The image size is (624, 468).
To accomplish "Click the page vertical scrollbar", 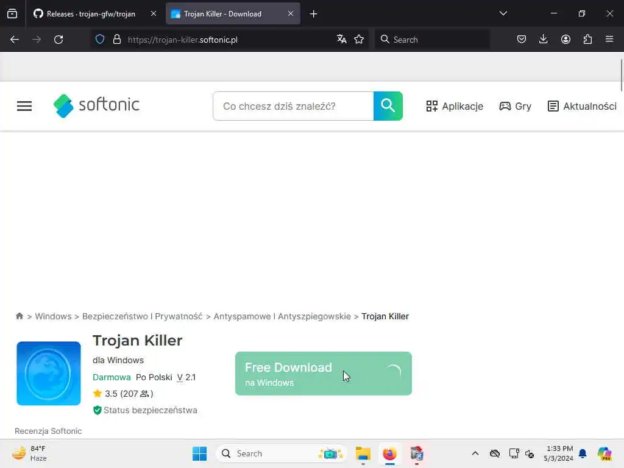I will (621, 75).
